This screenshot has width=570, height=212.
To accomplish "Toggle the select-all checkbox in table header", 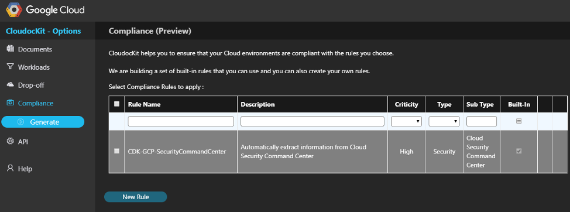I will 116,104.
